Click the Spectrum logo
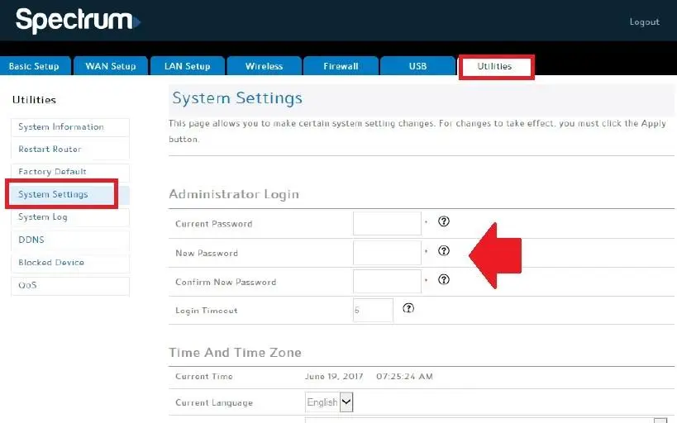 click(78, 21)
